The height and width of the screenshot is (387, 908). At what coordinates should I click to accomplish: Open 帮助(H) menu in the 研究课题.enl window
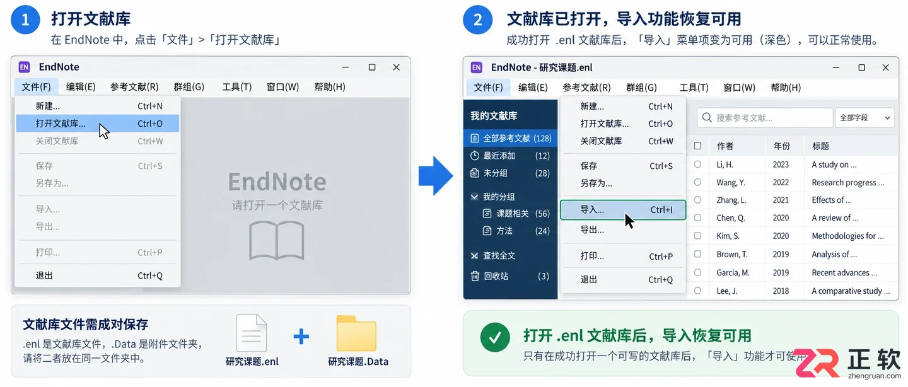(x=786, y=88)
